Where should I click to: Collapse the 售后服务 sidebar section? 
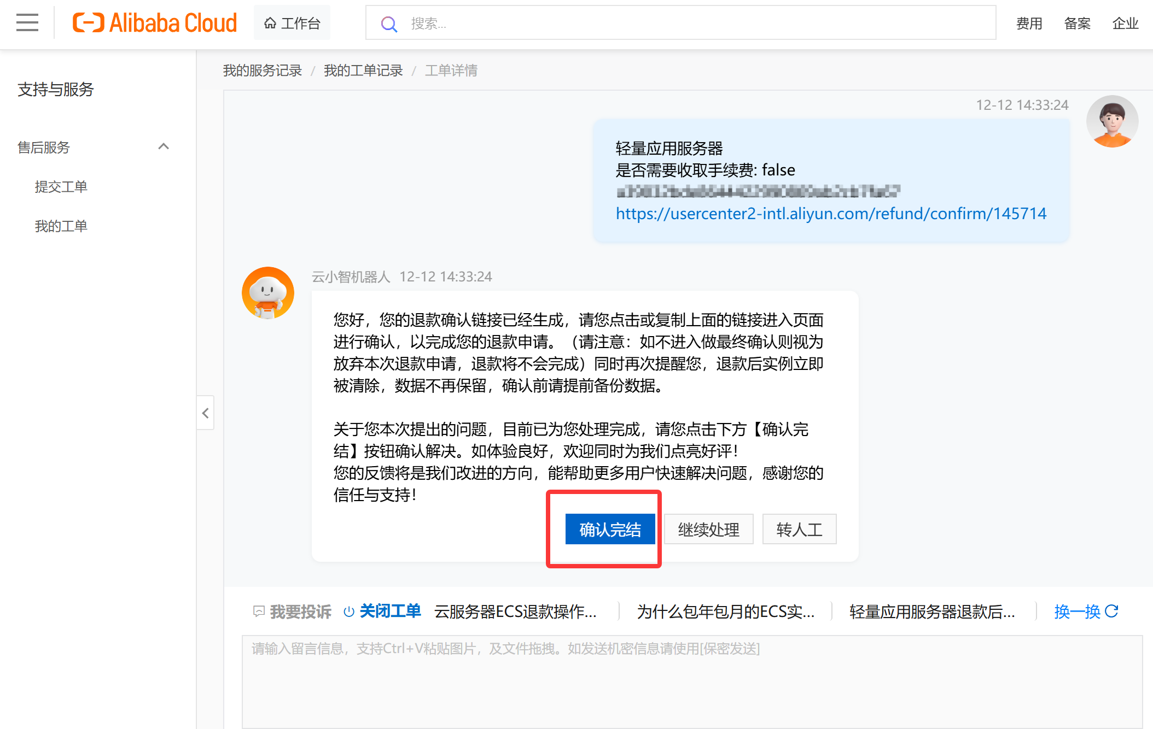point(163,147)
